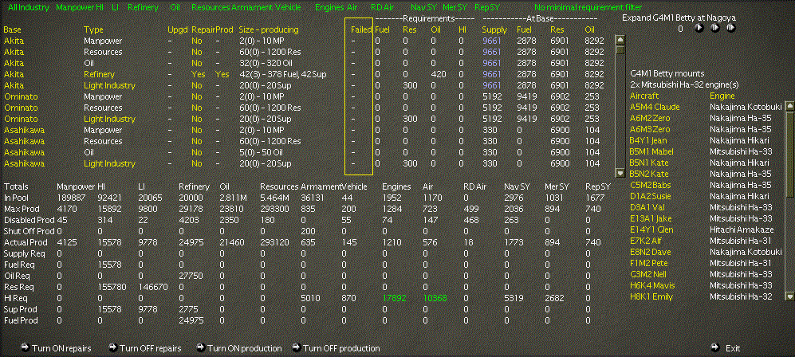Filter list by RD Air in top bar

point(382,8)
